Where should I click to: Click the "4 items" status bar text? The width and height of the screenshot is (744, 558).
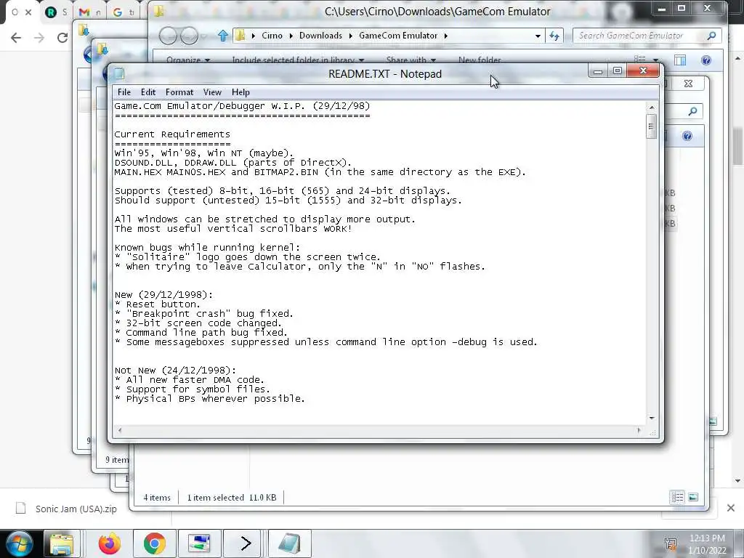point(157,497)
